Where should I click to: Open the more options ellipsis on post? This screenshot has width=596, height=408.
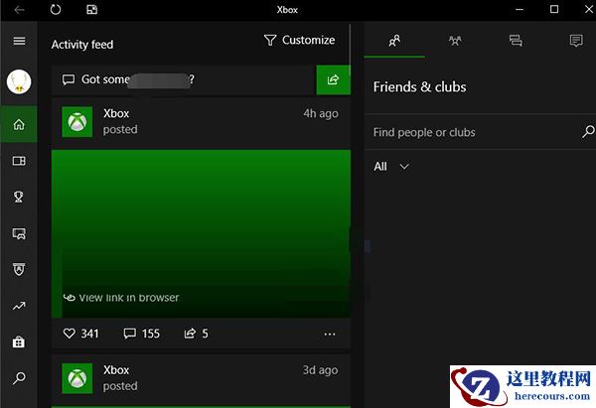[x=330, y=334]
